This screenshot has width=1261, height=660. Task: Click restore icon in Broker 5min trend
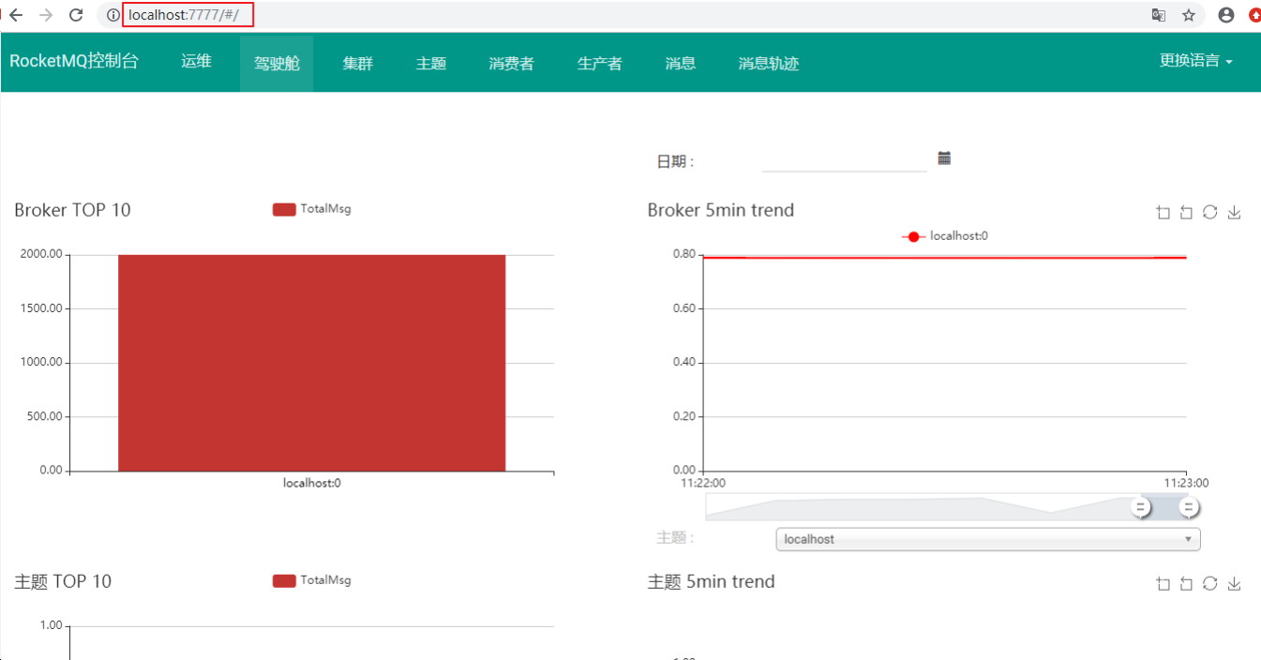coord(1210,212)
